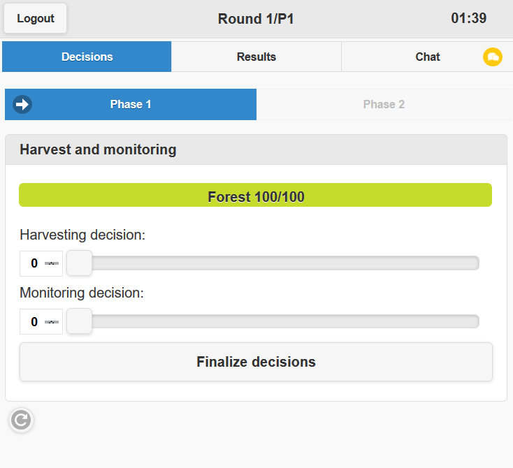Screen dimensions: 513x468
Task: Click the Monitoring decision slider handle
Action: pyautogui.click(x=80, y=321)
